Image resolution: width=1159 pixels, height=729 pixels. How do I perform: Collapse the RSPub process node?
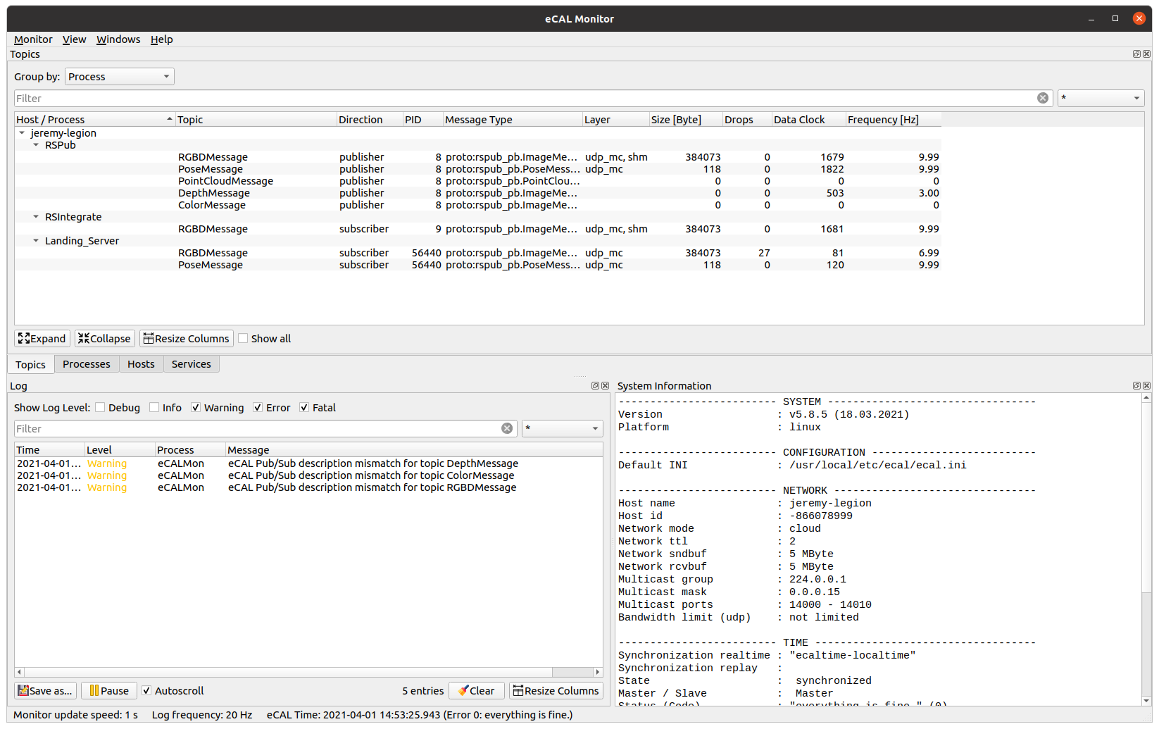pos(36,145)
